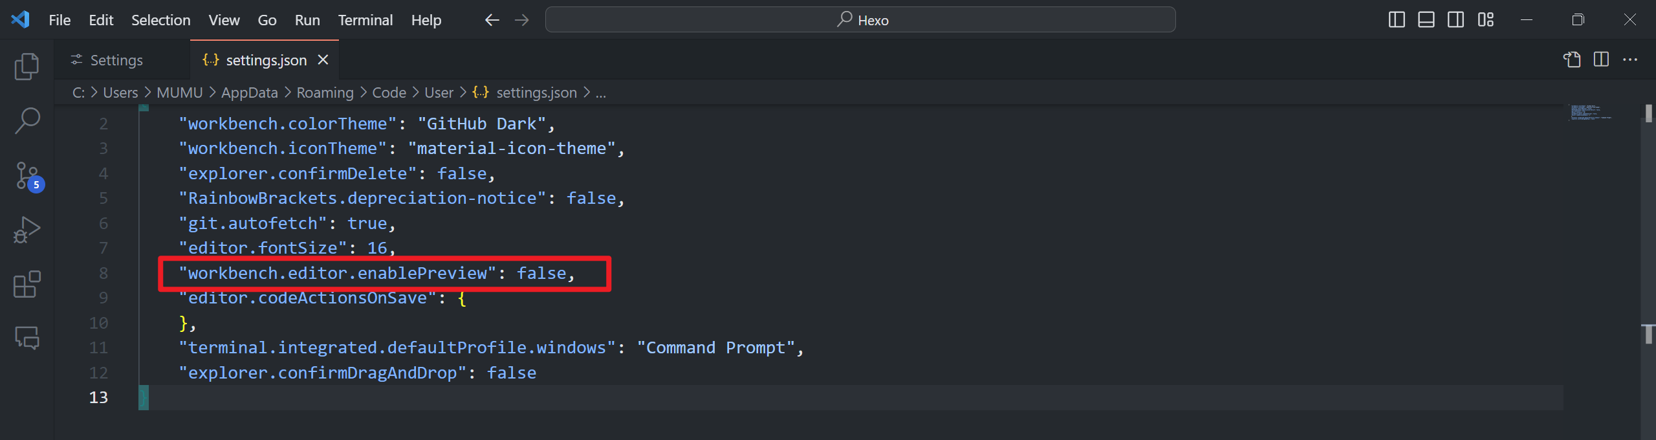The width and height of the screenshot is (1656, 440).
Task: Open Source Control view with badge
Action: 28,175
